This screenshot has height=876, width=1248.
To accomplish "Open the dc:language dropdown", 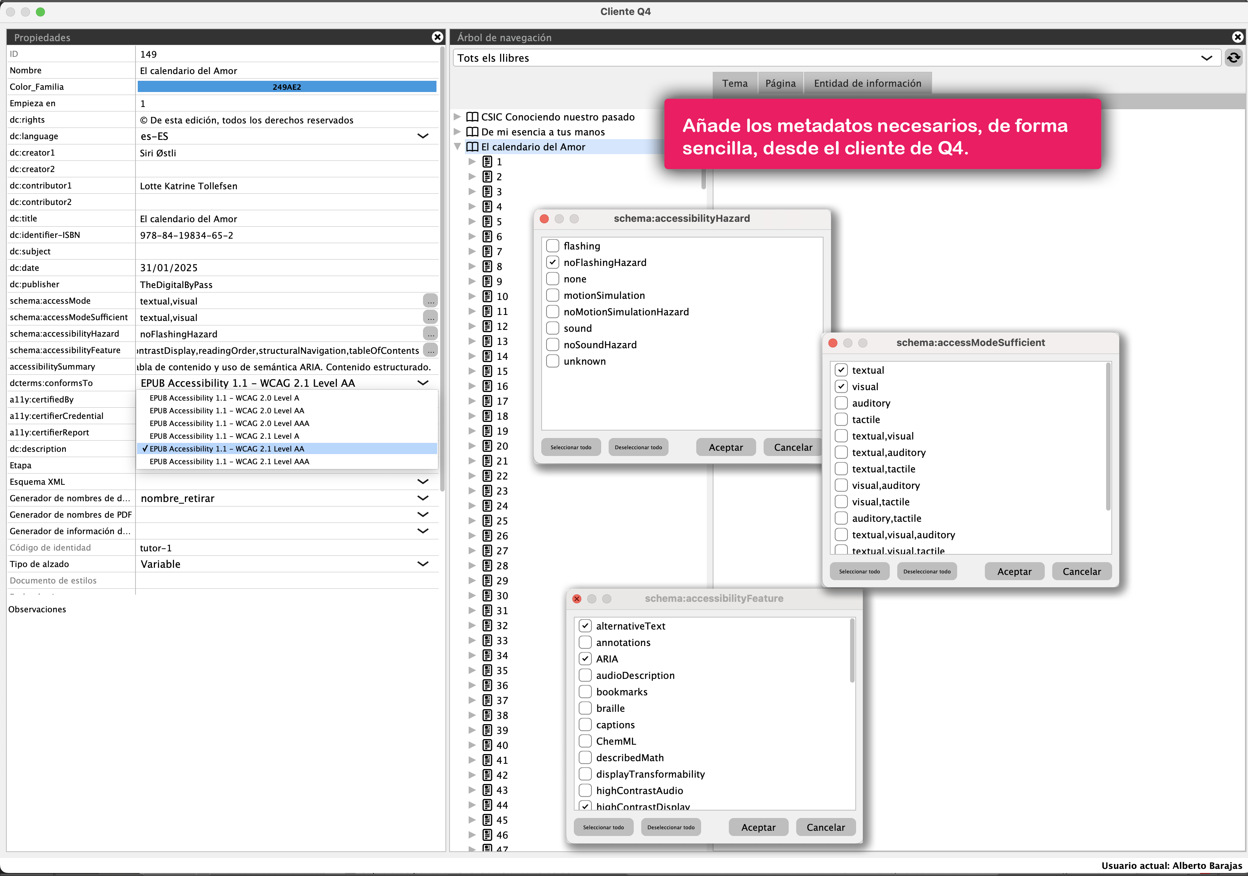I will (423, 136).
